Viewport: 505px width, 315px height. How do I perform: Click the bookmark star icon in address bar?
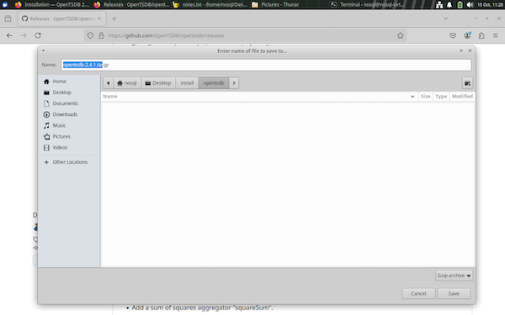pyautogui.click(x=400, y=35)
